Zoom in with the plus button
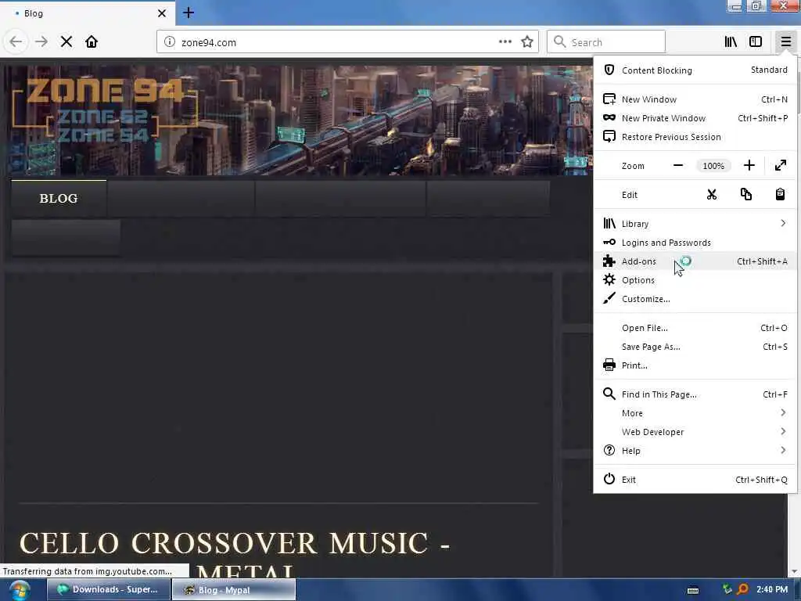The height and width of the screenshot is (601, 801). click(x=749, y=166)
